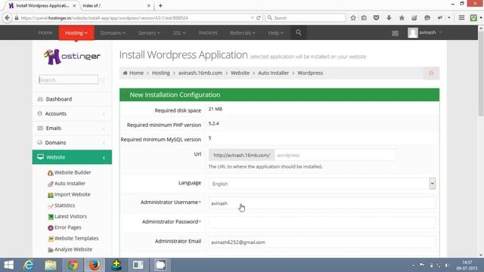Image resolution: width=484 pixels, height=272 pixels.
Task: Open Analyze Website in the sidebar
Action: [70, 249]
